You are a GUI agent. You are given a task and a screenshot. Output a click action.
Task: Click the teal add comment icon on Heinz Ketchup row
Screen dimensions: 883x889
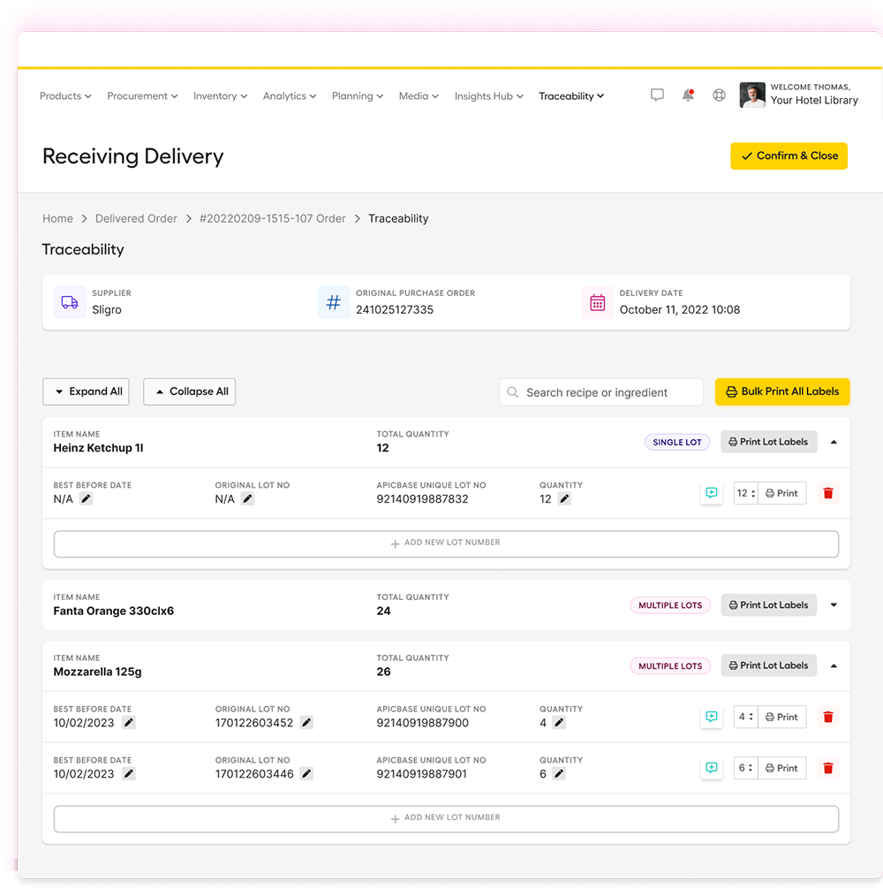(712, 493)
